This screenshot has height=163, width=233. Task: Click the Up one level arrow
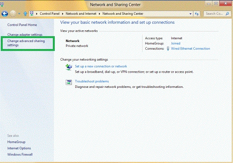(25, 14)
